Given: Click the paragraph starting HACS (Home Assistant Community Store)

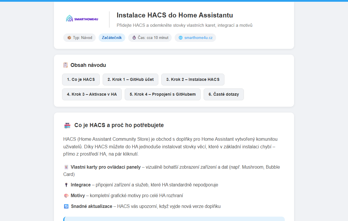Looking at the screenshot, I should tap(171, 147).
